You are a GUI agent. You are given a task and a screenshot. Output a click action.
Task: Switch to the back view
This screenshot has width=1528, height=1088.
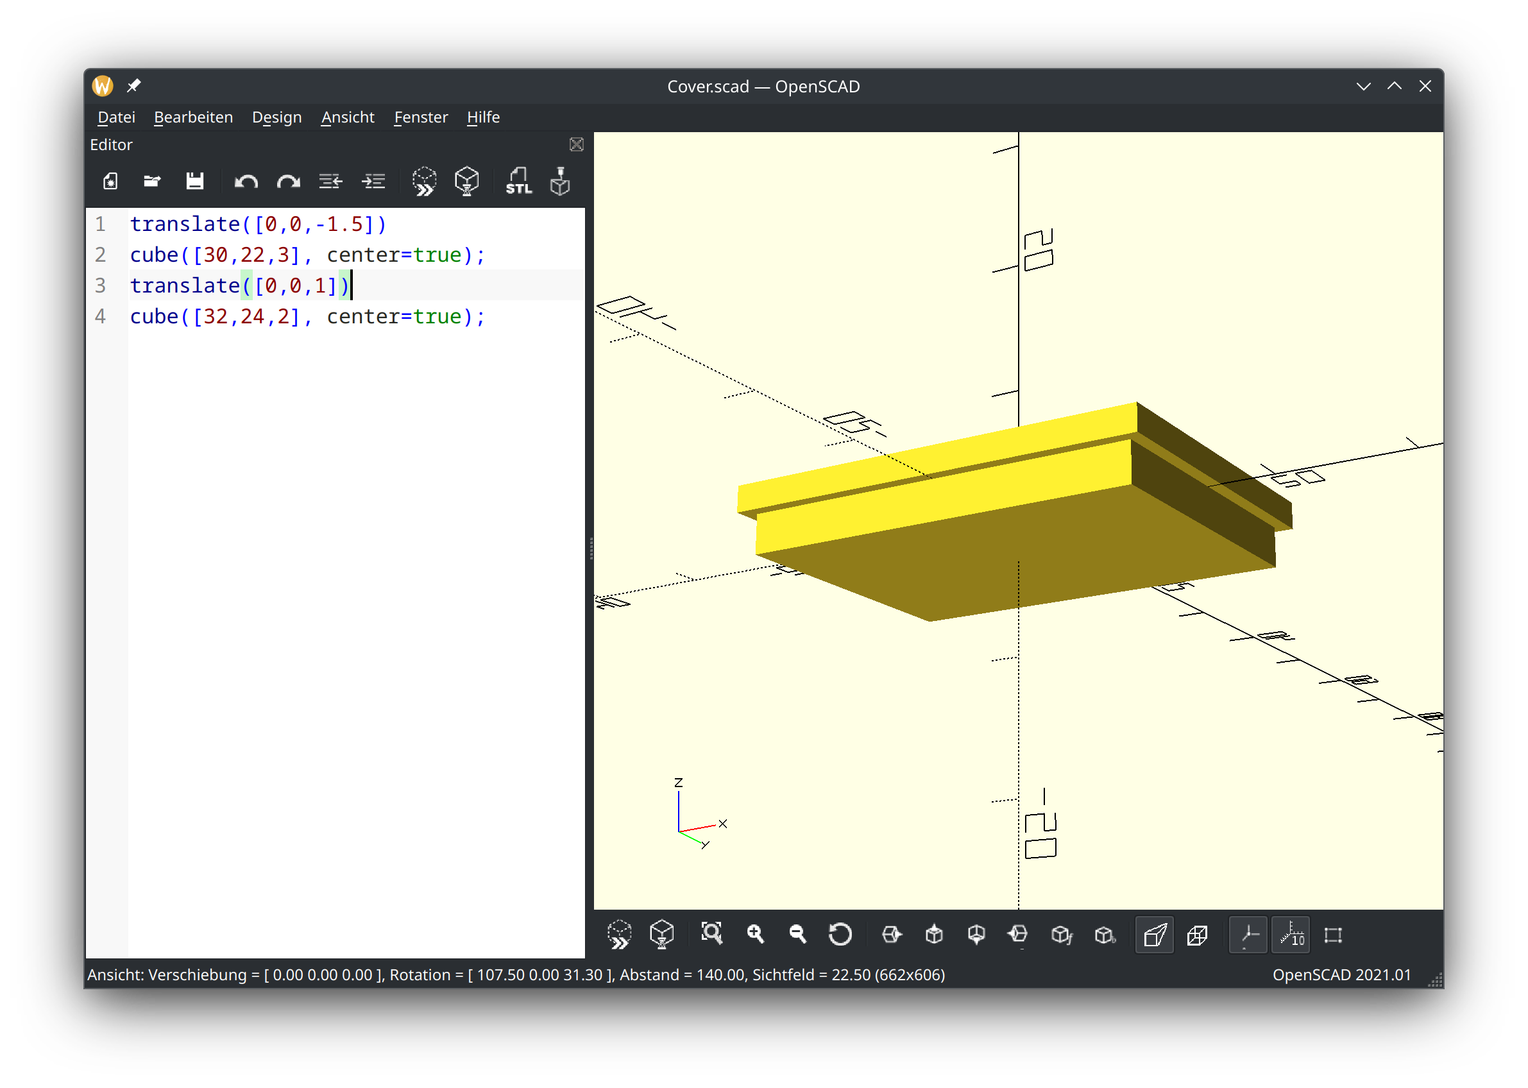pos(1105,935)
